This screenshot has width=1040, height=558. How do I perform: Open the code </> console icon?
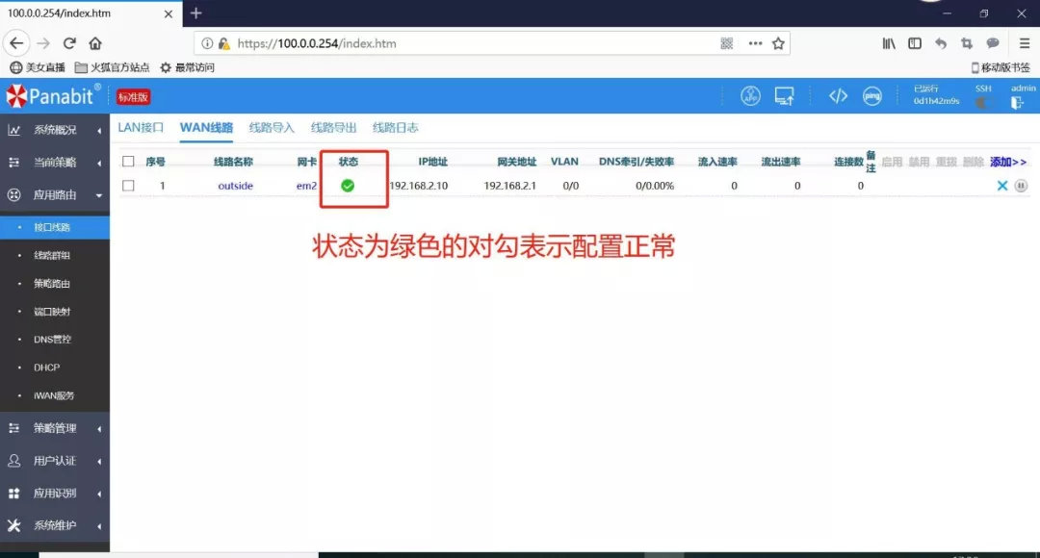pos(837,96)
